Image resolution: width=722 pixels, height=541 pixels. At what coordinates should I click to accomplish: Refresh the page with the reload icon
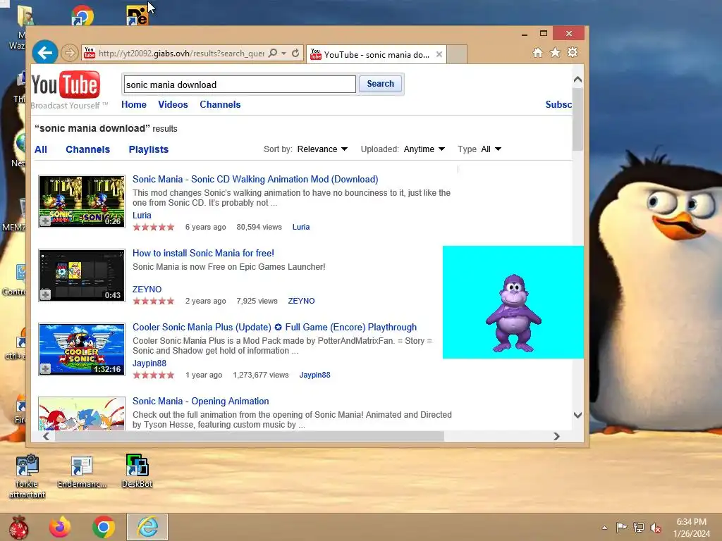pyautogui.click(x=295, y=54)
